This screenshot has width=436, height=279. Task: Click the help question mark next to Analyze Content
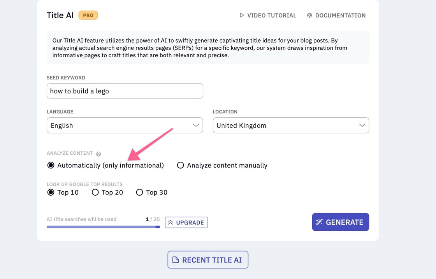point(98,154)
